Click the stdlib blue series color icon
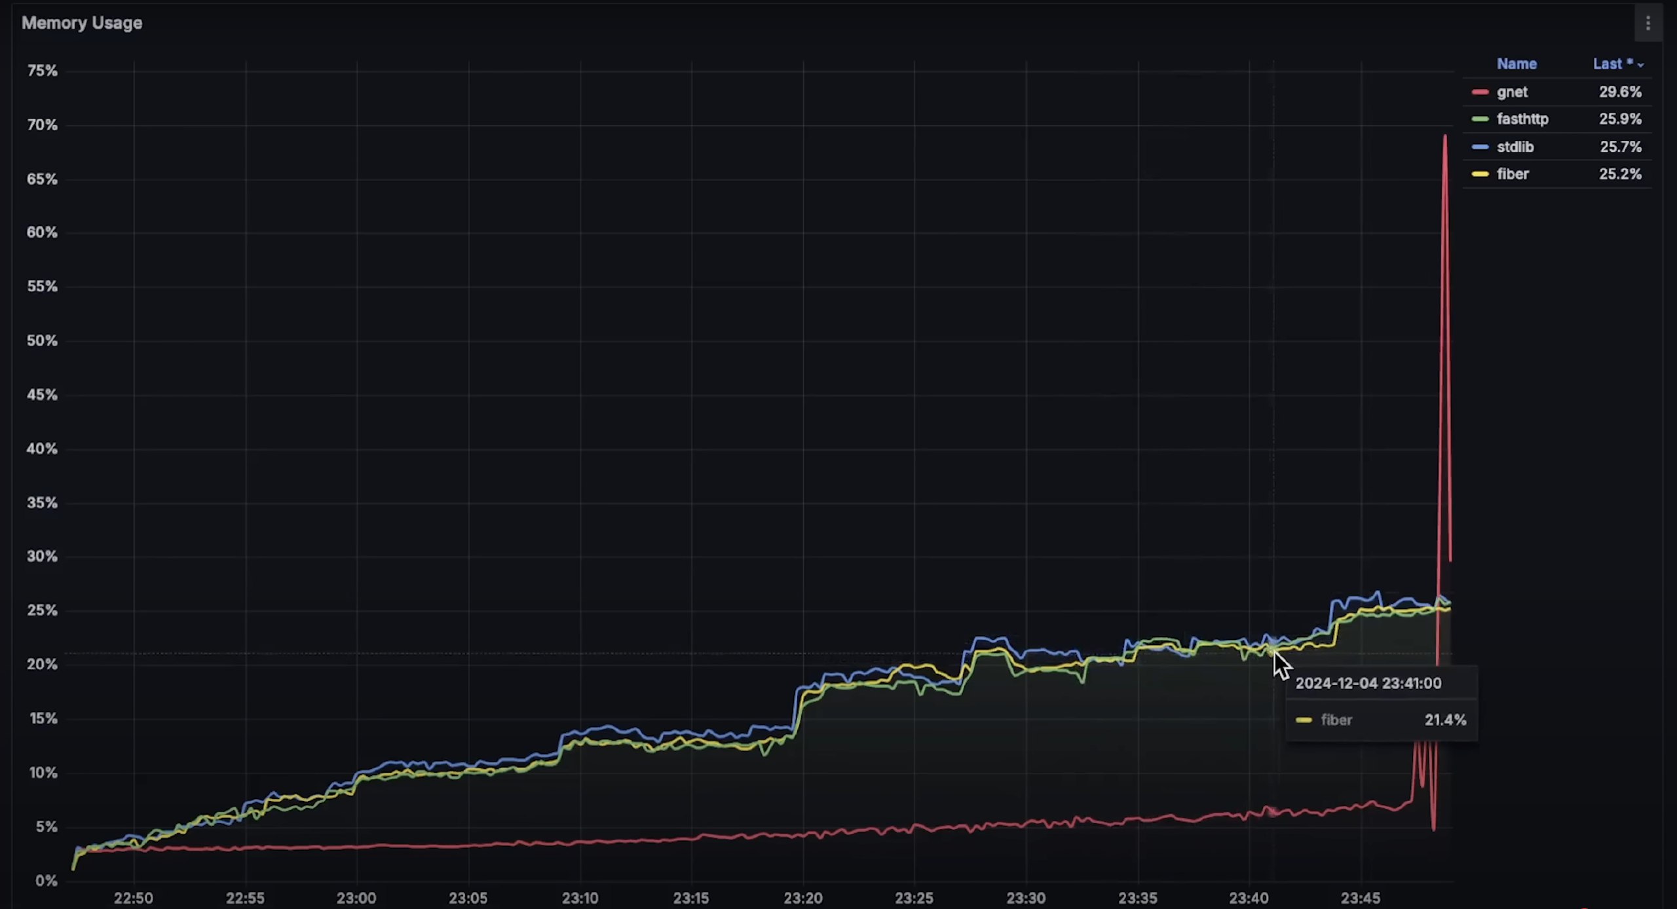Viewport: 1677px width, 909px height. point(1480,147)
